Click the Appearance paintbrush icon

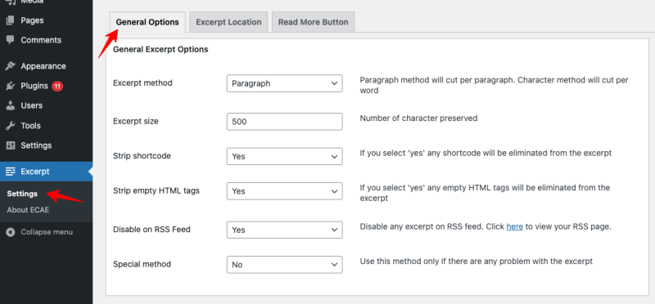pos(11,66)
